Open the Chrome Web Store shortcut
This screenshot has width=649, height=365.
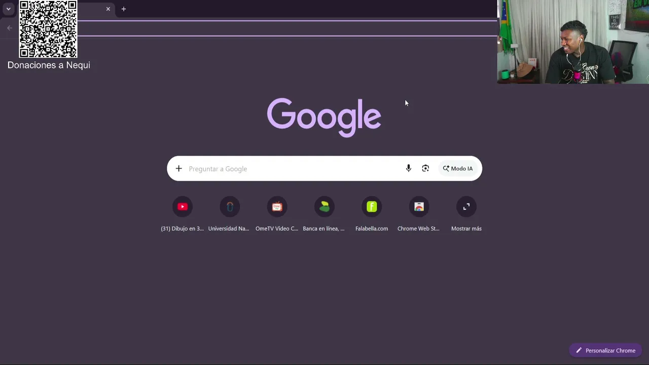click(419, 213)
